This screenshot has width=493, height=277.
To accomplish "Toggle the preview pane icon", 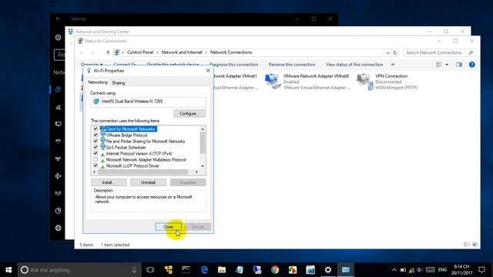I will coord(459,65).
